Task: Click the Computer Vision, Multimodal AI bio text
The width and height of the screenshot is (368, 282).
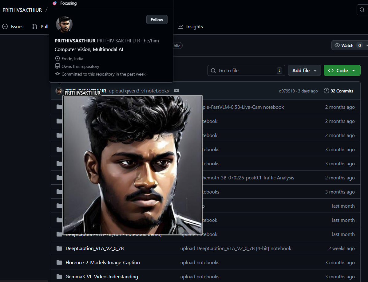Action: tap(89, 49)
